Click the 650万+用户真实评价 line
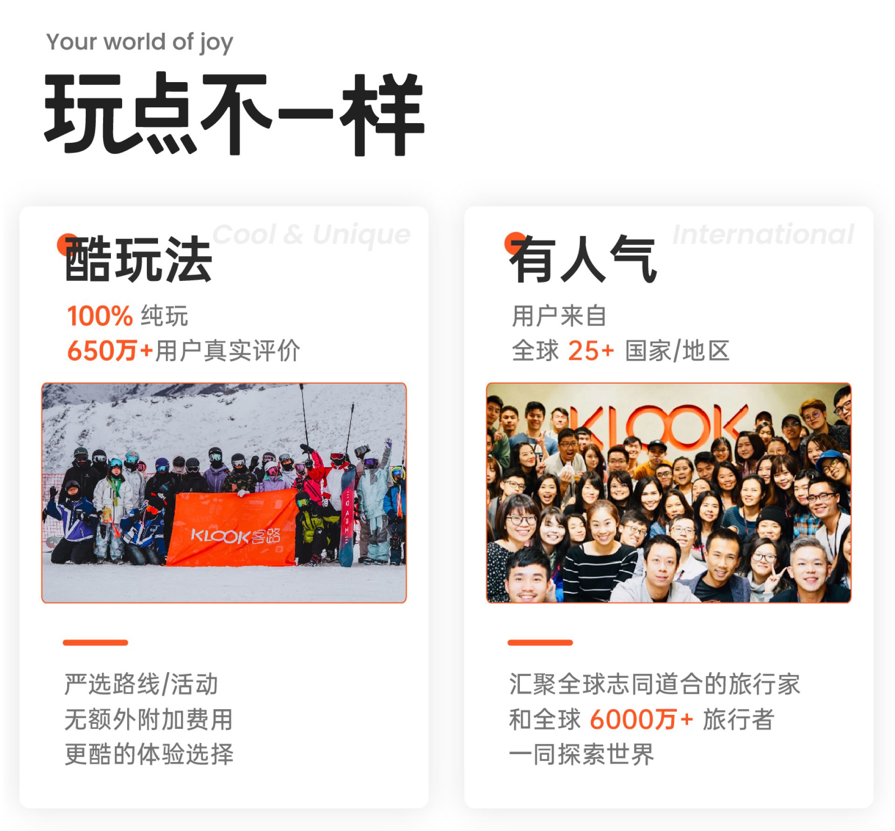Screen dimensions: 895x831 tap(184, 350)
